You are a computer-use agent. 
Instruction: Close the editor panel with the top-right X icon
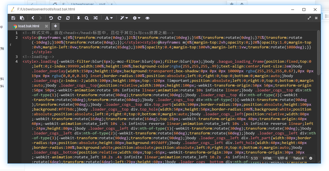(x=316, y=18)
